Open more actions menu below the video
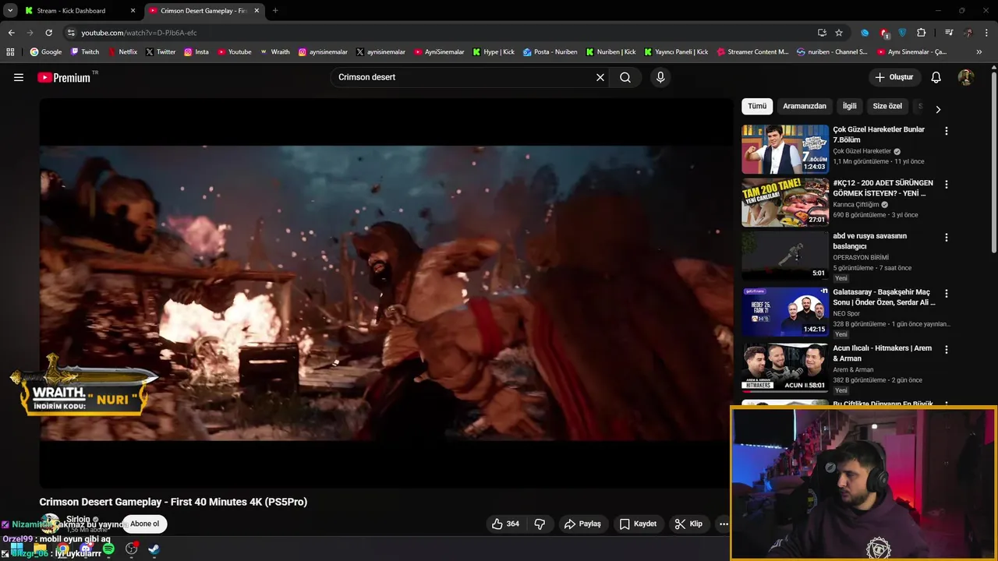This screenshot has width=998, height=561. 724,524
